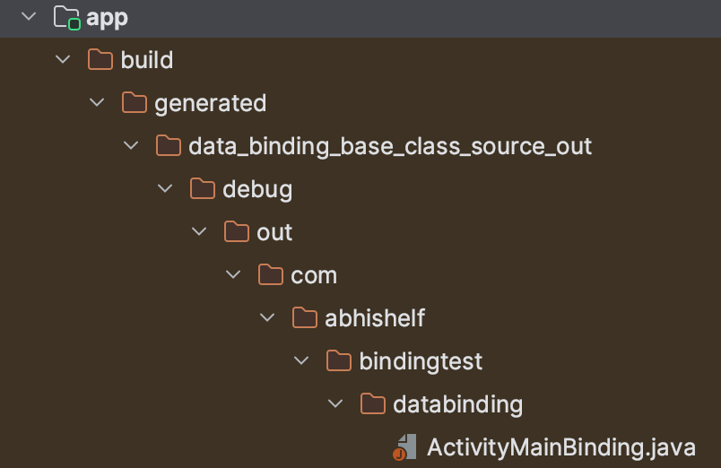This screenshot has width=721, height=468.
Task: Collapse the abhishelf folder arrow
Action: 267,318
